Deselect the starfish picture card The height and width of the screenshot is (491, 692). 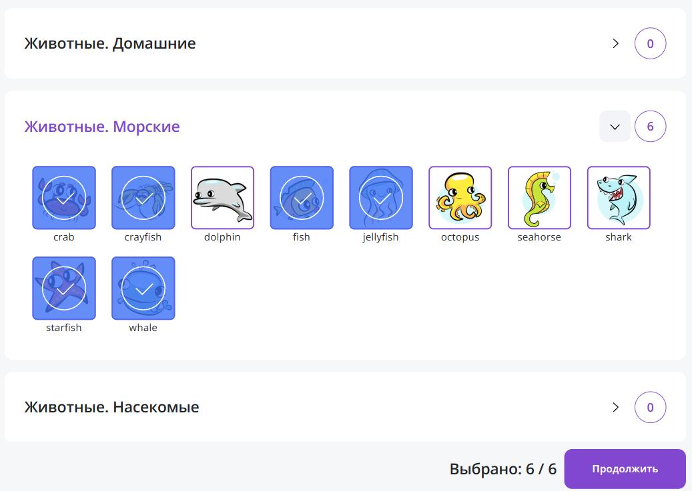click(64, 288)
